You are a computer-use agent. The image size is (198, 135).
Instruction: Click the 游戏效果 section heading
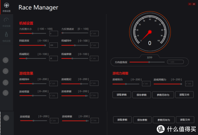[26, 73]
